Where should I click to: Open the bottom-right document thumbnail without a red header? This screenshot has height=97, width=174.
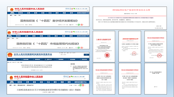pyautogui.click(x=156, y=79)
